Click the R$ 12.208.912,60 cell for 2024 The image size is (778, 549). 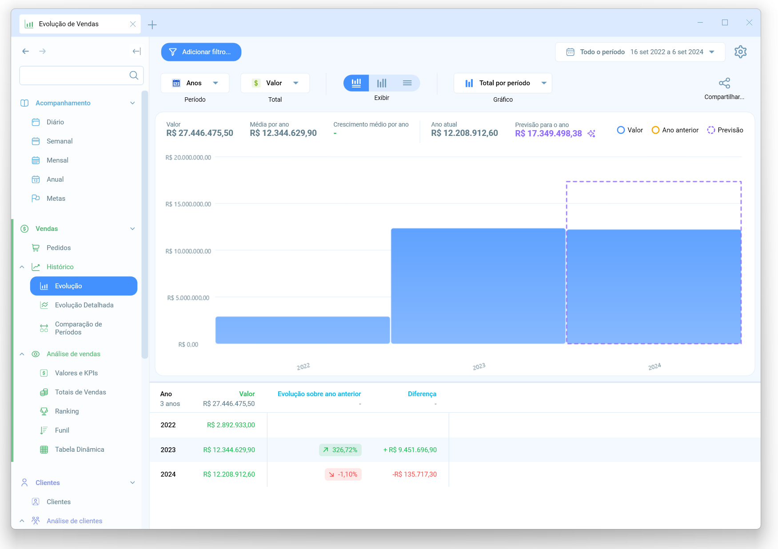point(229,474)
